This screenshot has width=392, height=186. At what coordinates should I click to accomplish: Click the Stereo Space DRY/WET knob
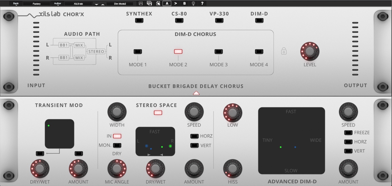tap(156, 169)
